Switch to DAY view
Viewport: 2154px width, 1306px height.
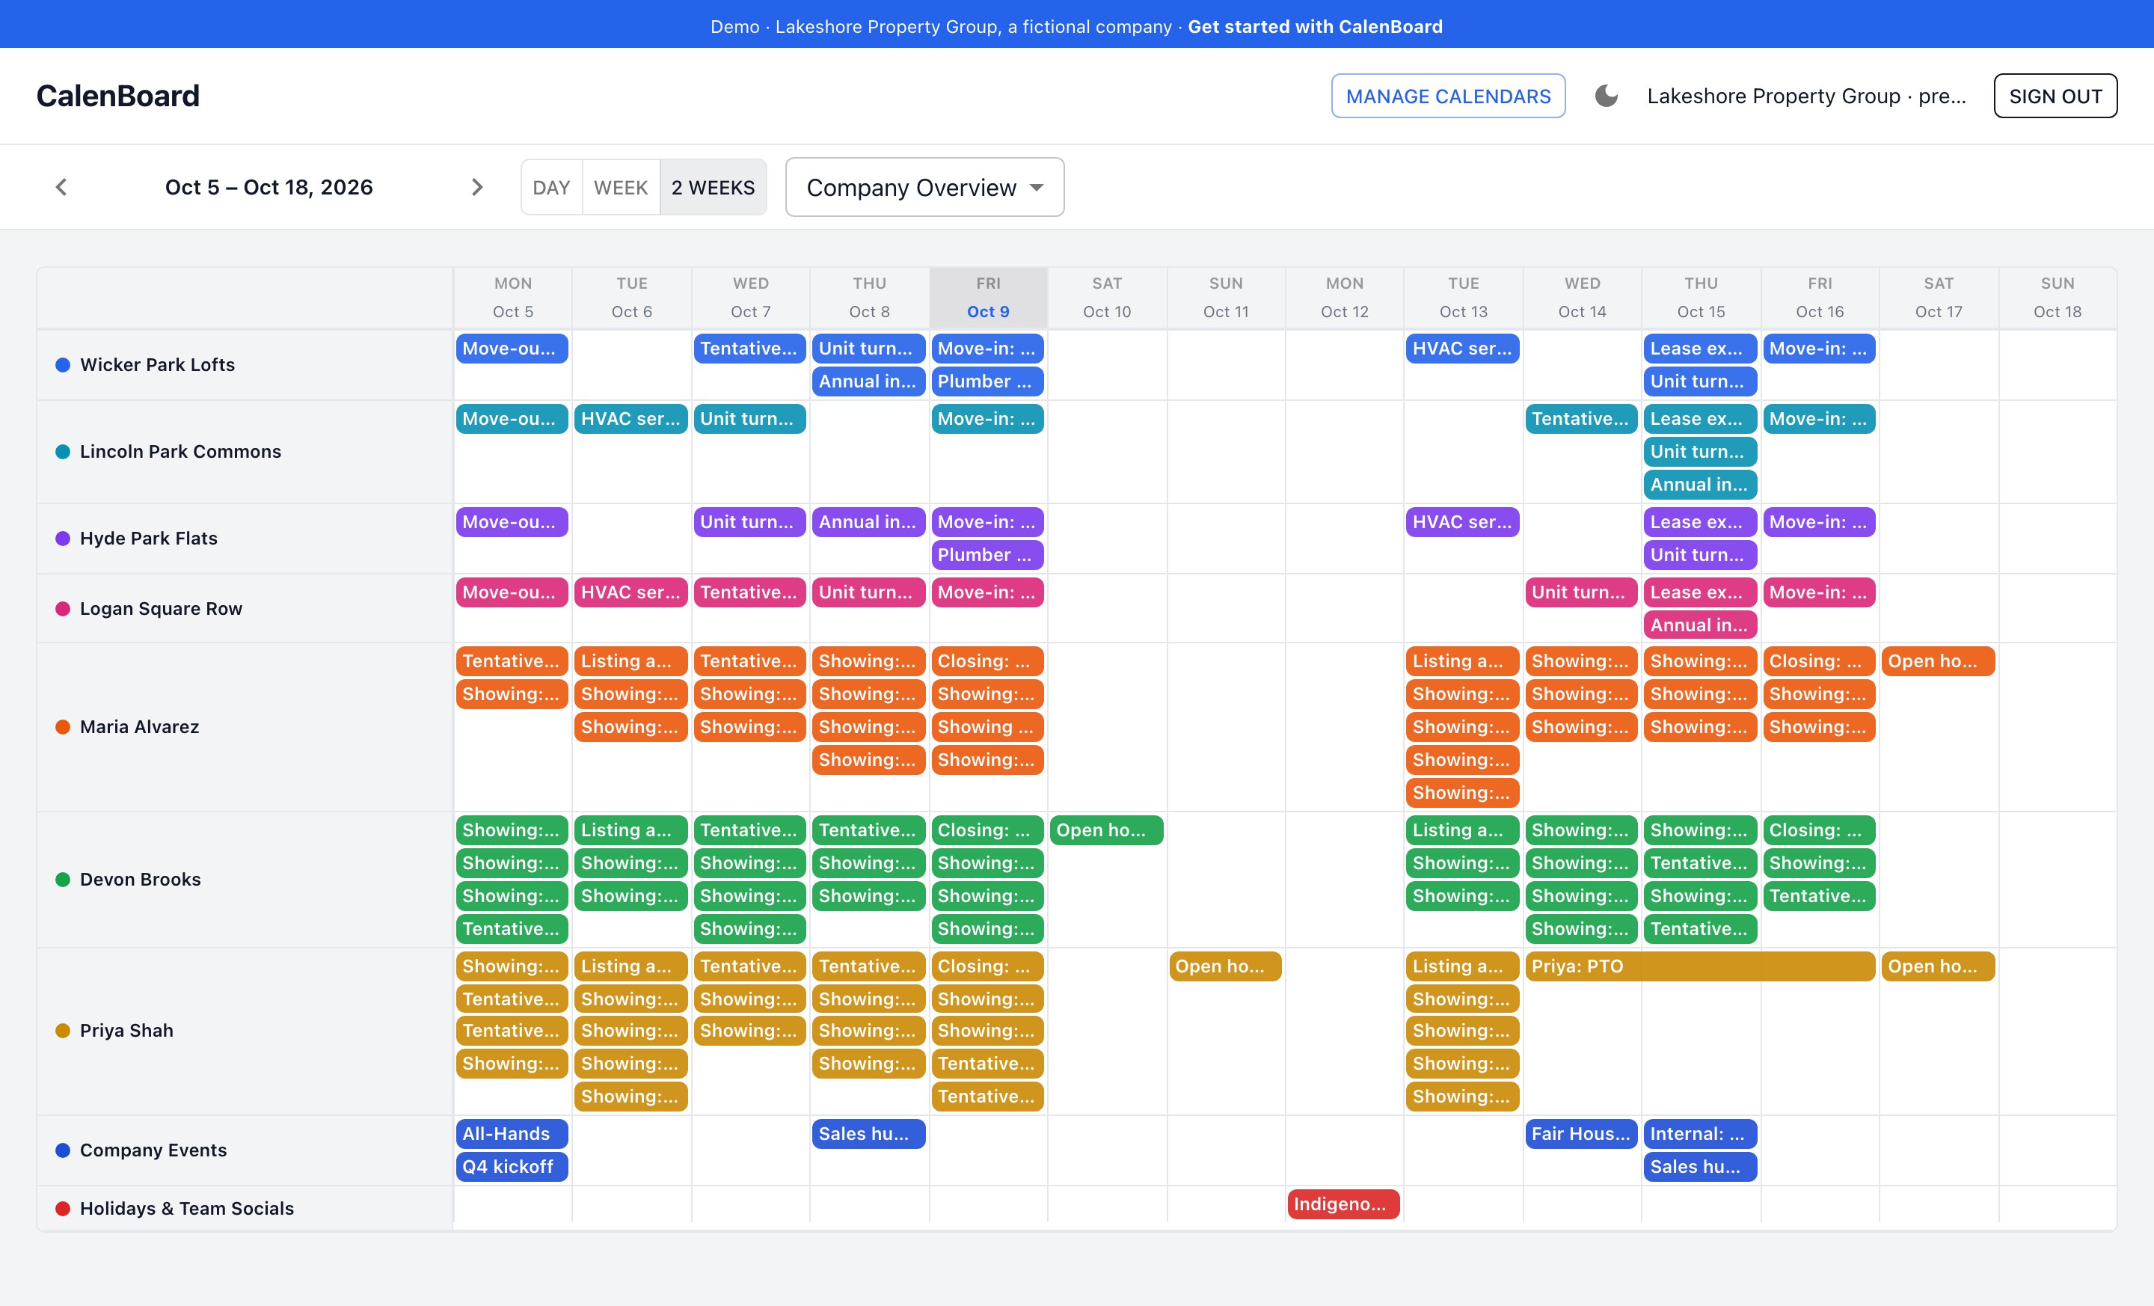tap(552, 187)
